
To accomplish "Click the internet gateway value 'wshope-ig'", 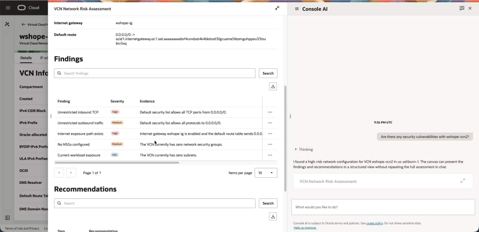I will 124,23.
